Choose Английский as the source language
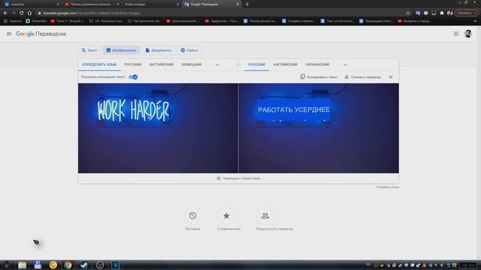 click(162, 64)
